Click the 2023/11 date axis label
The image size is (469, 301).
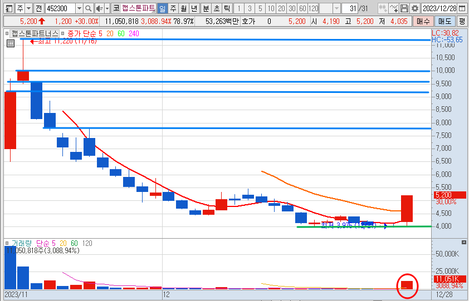(x=16, y=294)
